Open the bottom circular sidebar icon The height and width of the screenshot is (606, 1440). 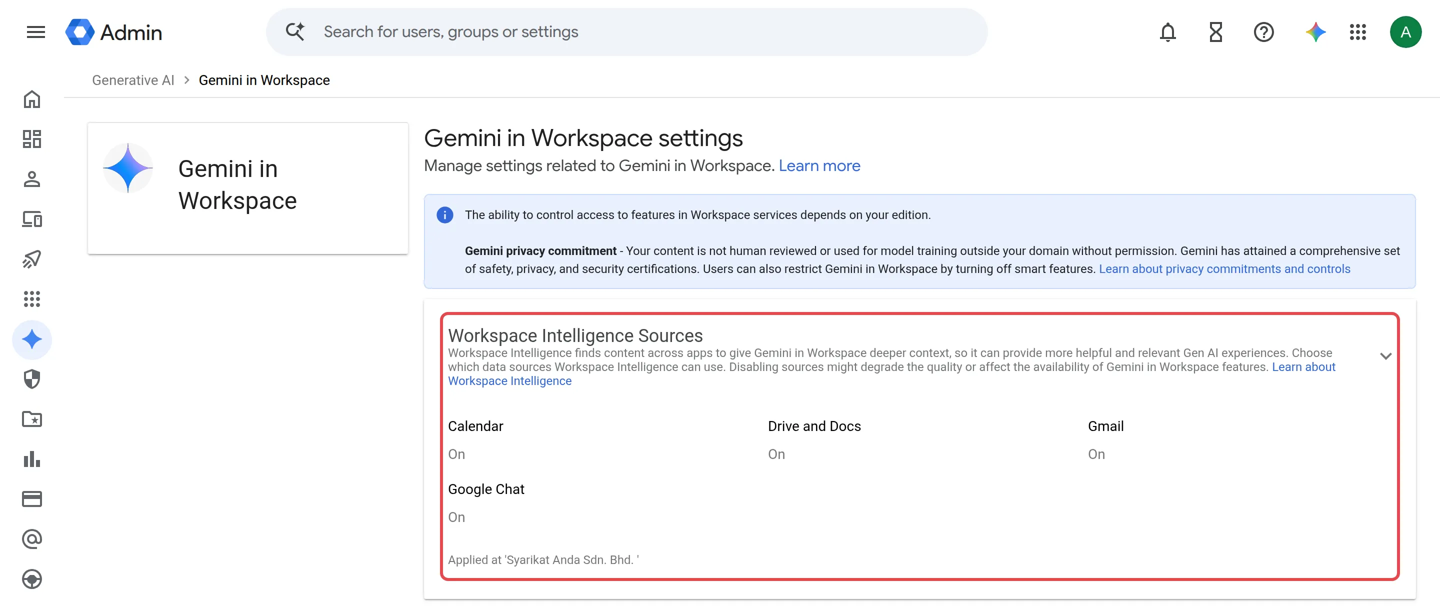pyautogui.click(x=32, y=579)
